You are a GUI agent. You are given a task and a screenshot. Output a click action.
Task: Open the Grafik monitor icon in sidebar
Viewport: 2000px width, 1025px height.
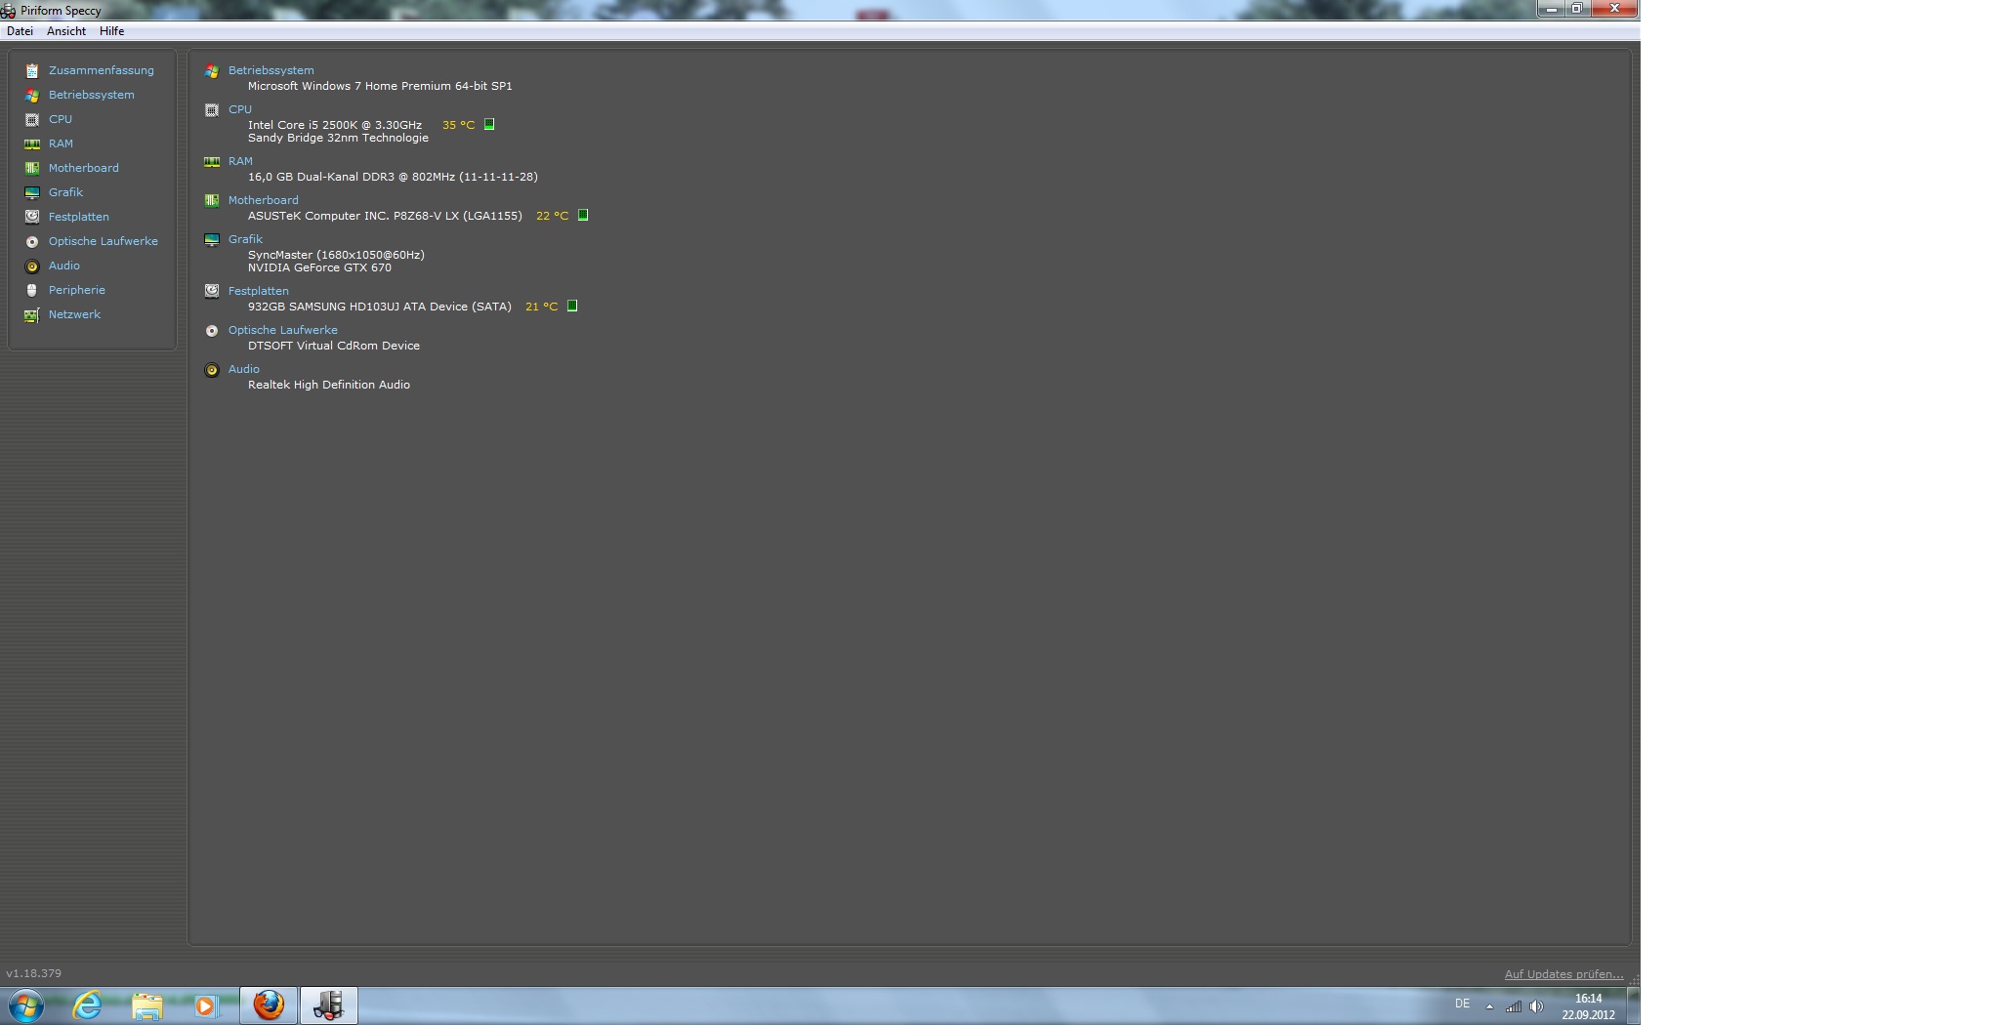pos(32,192)
